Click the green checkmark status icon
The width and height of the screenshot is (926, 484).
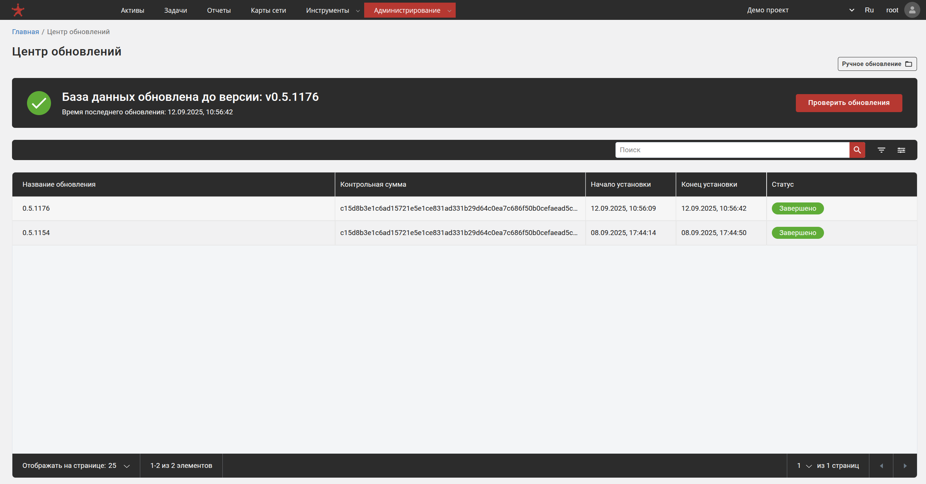pyautogui.click(x=39, y=103)
